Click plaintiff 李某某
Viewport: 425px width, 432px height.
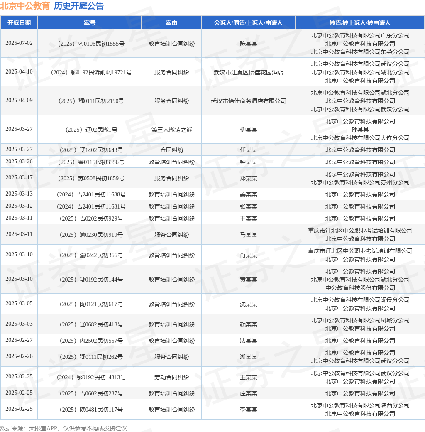[x=248, y=410]
